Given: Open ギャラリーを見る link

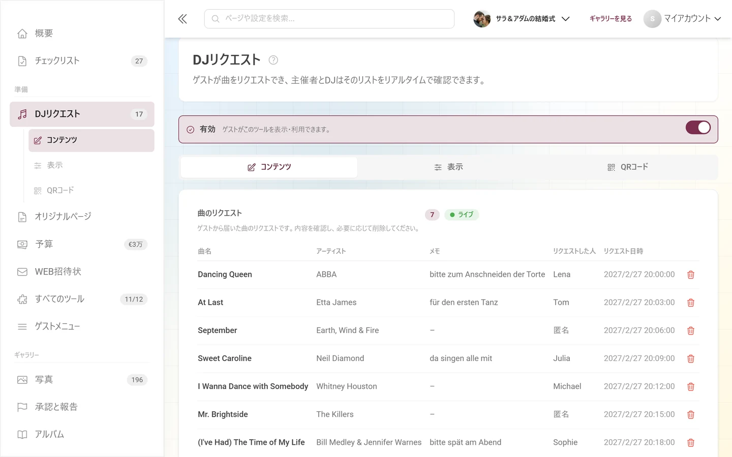Looking at the screenshot, I should (611, 19).
